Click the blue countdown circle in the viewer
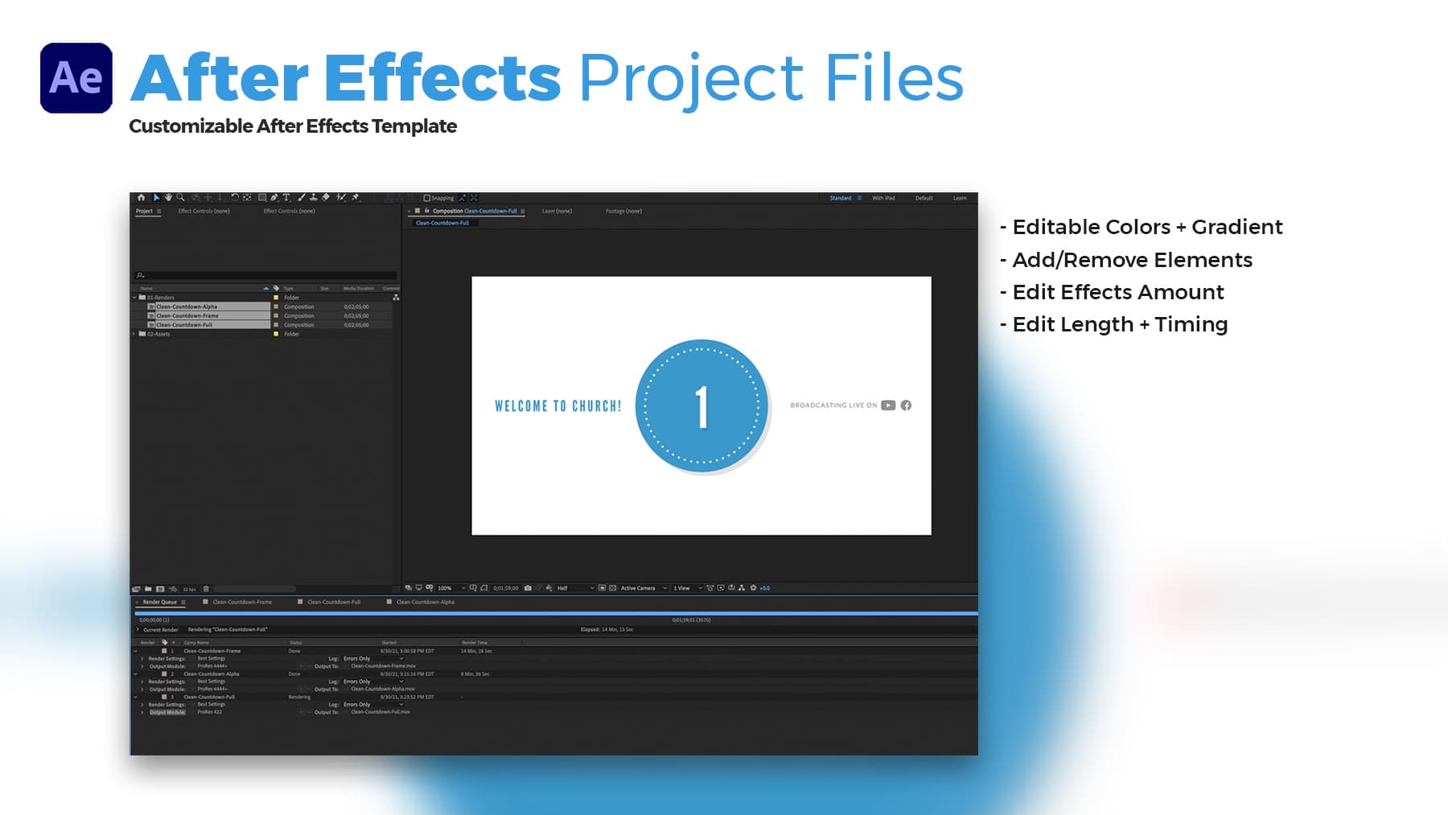Viewport: 1448px width, 815px height. 701,405
